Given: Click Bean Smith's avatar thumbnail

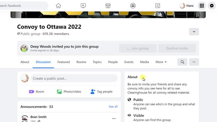Looking at the screenshot, I should (25, 119).
